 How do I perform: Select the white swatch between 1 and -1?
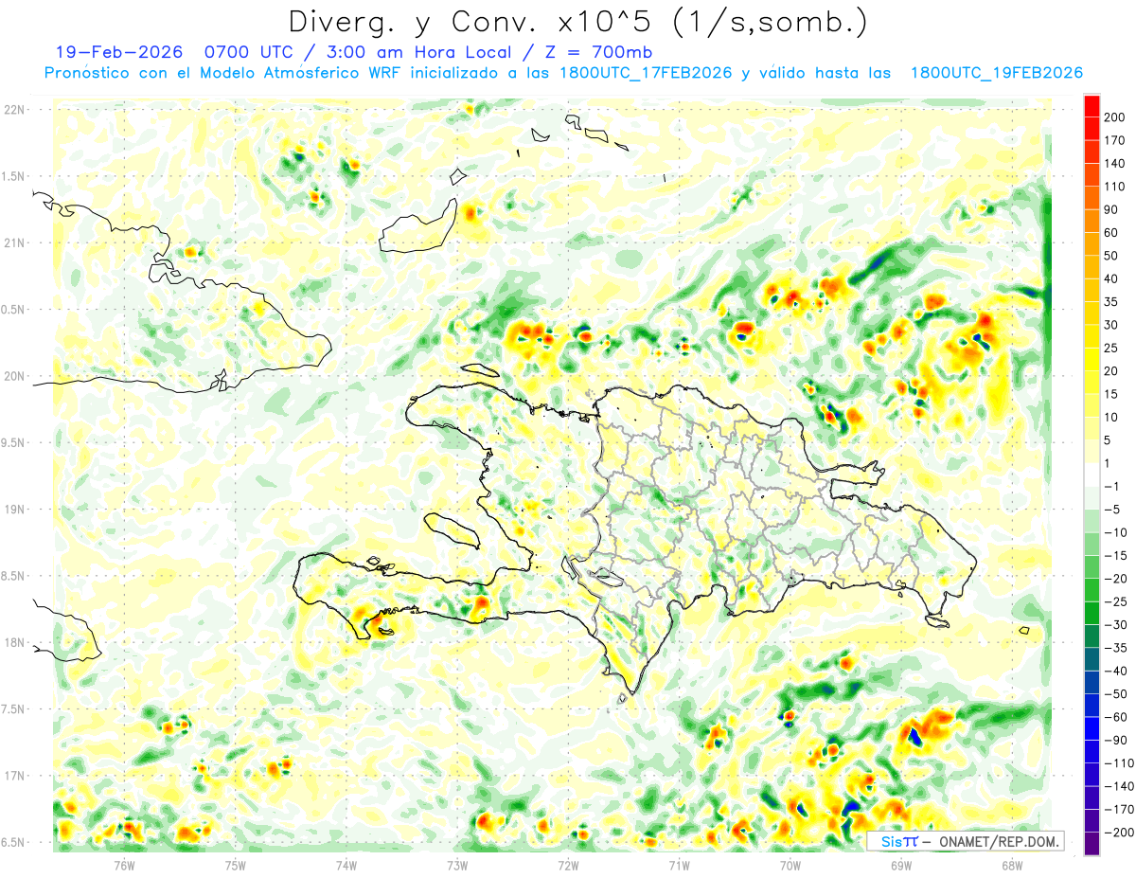tap(1092, 475)
